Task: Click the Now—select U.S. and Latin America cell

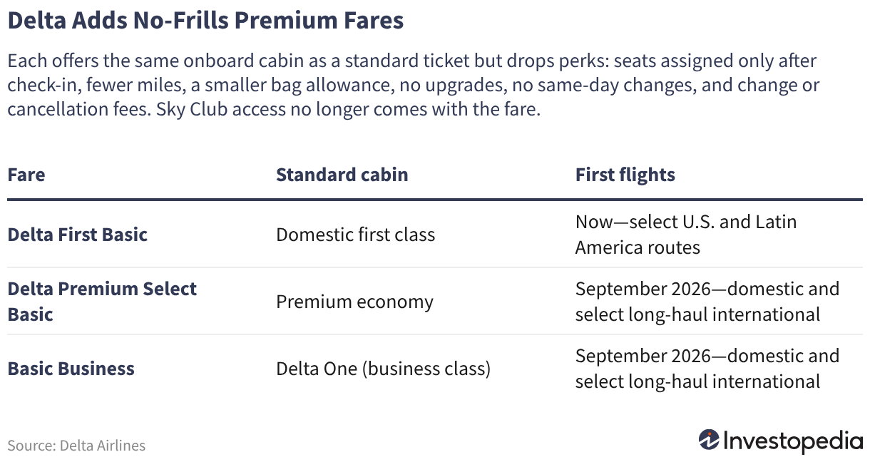Action: (x=686, y=235)
